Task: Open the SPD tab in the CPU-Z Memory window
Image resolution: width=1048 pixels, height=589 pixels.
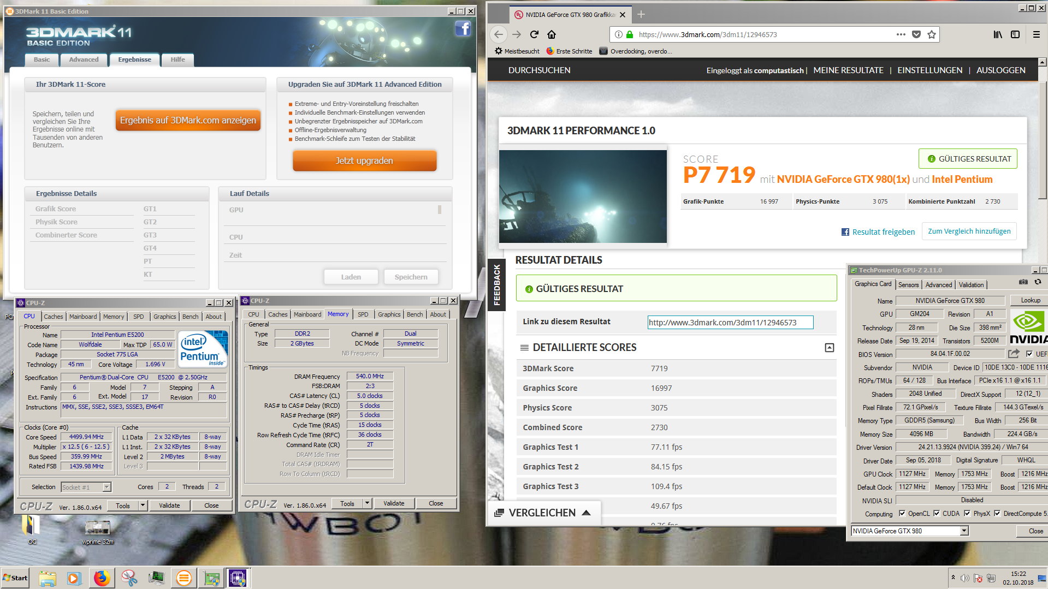Action: [363, 314]
